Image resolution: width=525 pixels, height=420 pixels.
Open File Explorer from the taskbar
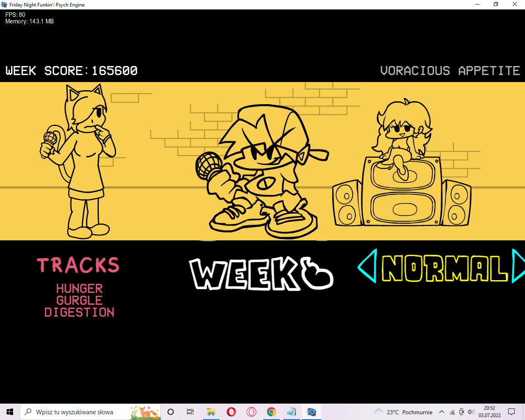pos(211,411)
